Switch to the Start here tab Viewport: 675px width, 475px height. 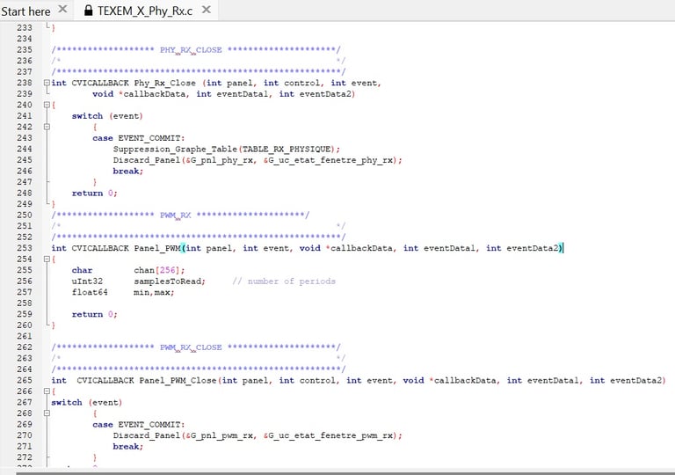[25, 11]
